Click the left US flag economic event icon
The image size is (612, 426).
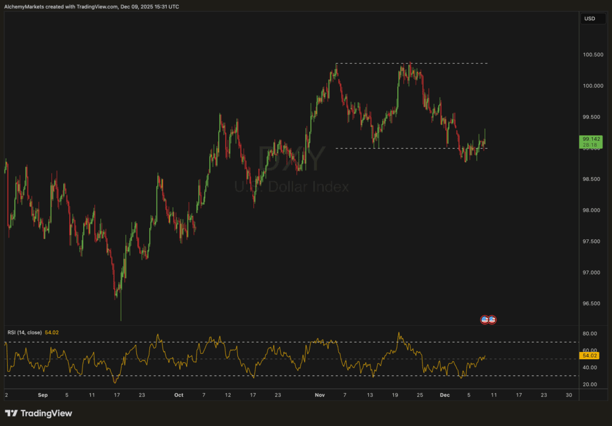coord(485,320)
